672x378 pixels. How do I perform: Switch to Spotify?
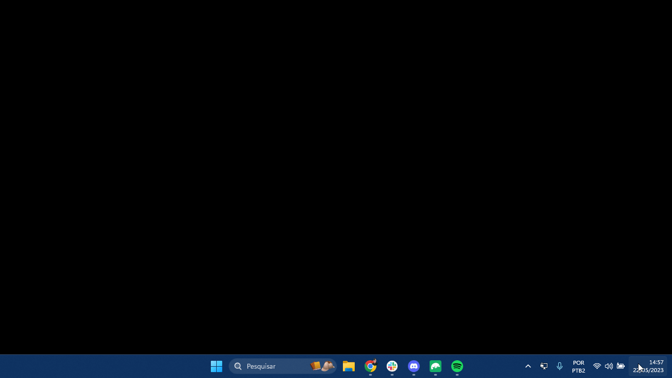point(457,366)
